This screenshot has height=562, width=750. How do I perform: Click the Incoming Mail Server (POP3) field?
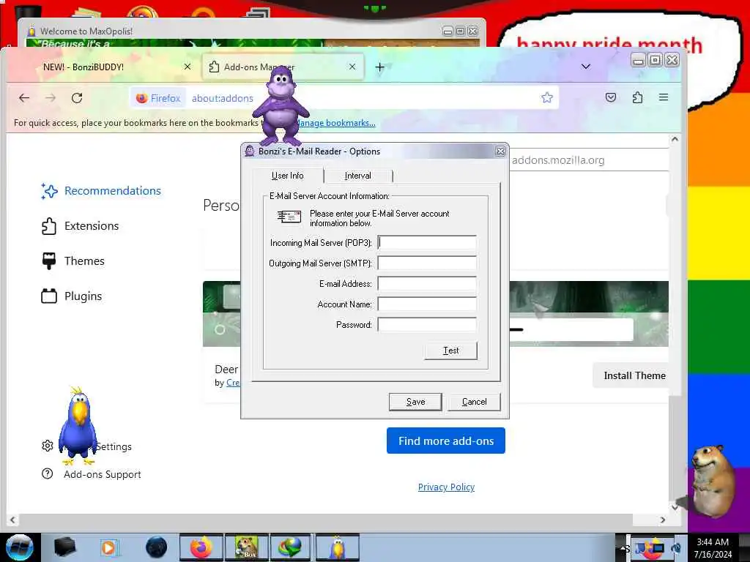pos(427,243)
